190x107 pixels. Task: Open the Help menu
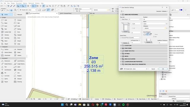42,3
